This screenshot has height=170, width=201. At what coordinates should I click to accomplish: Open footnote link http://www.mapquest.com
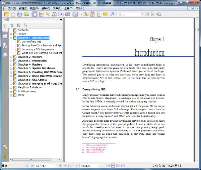pos(97,145)
